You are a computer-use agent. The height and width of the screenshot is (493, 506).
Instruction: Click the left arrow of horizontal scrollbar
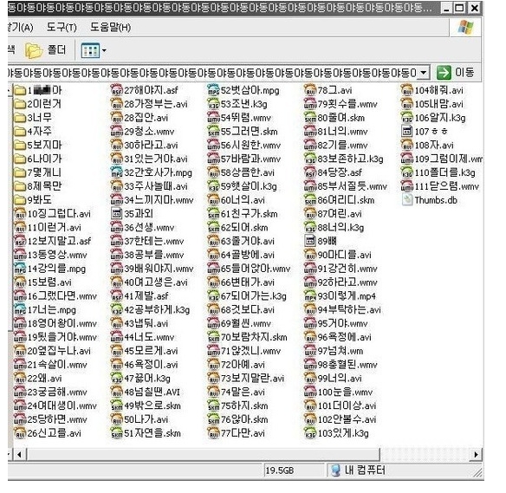(x=19, y=454)
